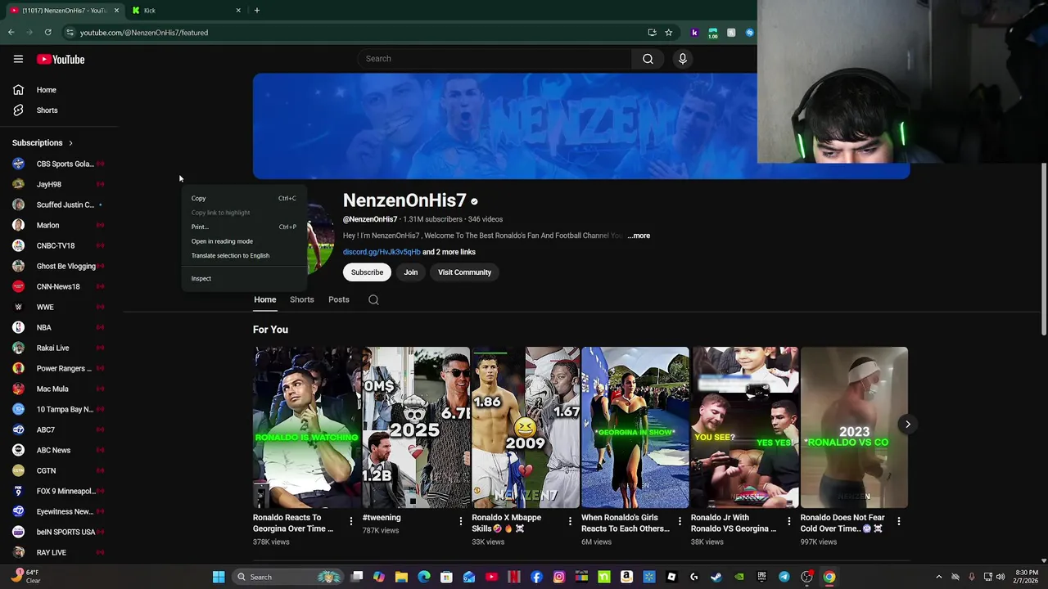This screenshot has width=1048, height=589.
Task: Open the purple K browser extension
Action: coord(694,33)
